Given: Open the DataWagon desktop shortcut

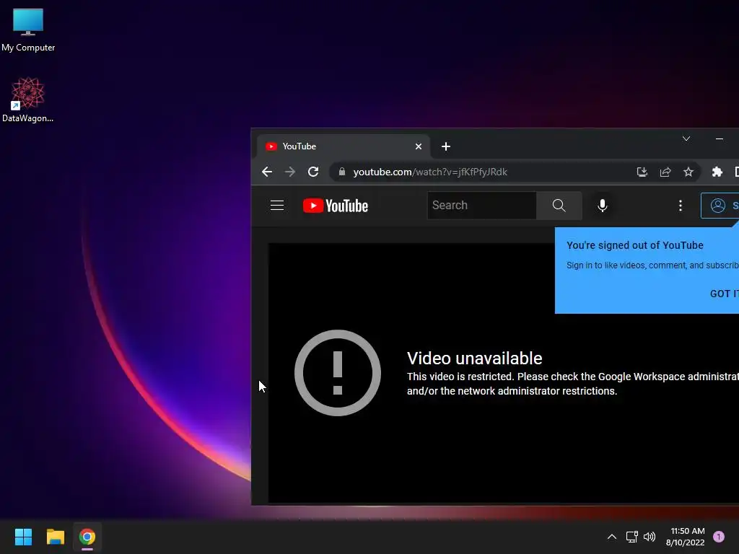Looking at the screenshot, I should pyautogui.click(x=28, y=100).
